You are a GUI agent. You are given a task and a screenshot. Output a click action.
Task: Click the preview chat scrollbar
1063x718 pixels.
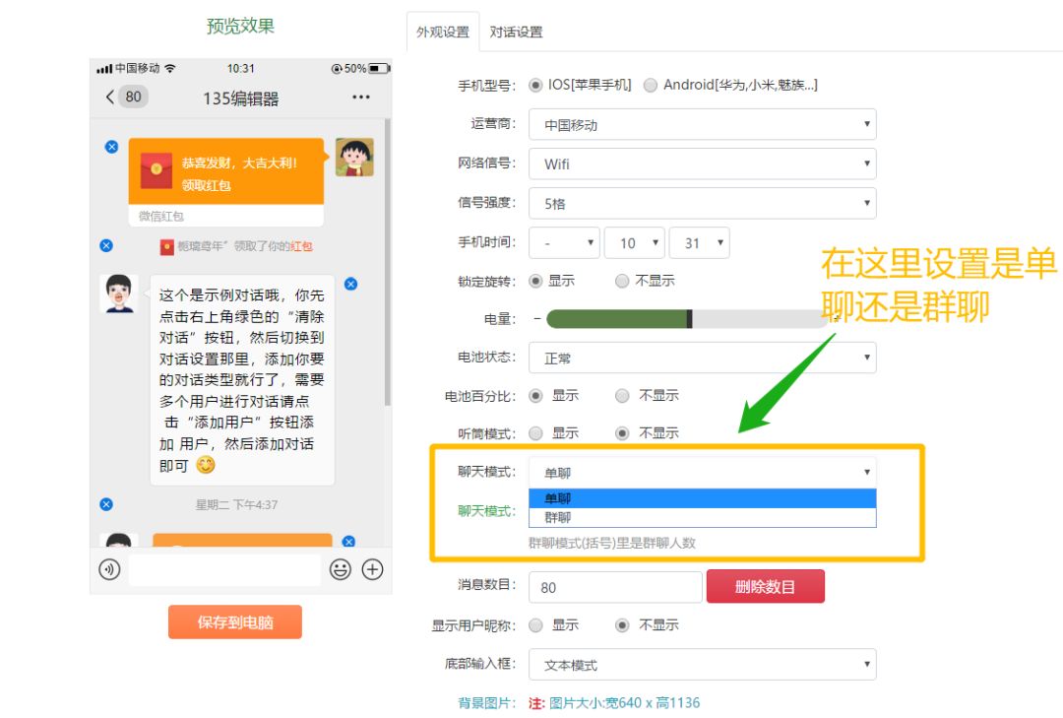(388, 263)
